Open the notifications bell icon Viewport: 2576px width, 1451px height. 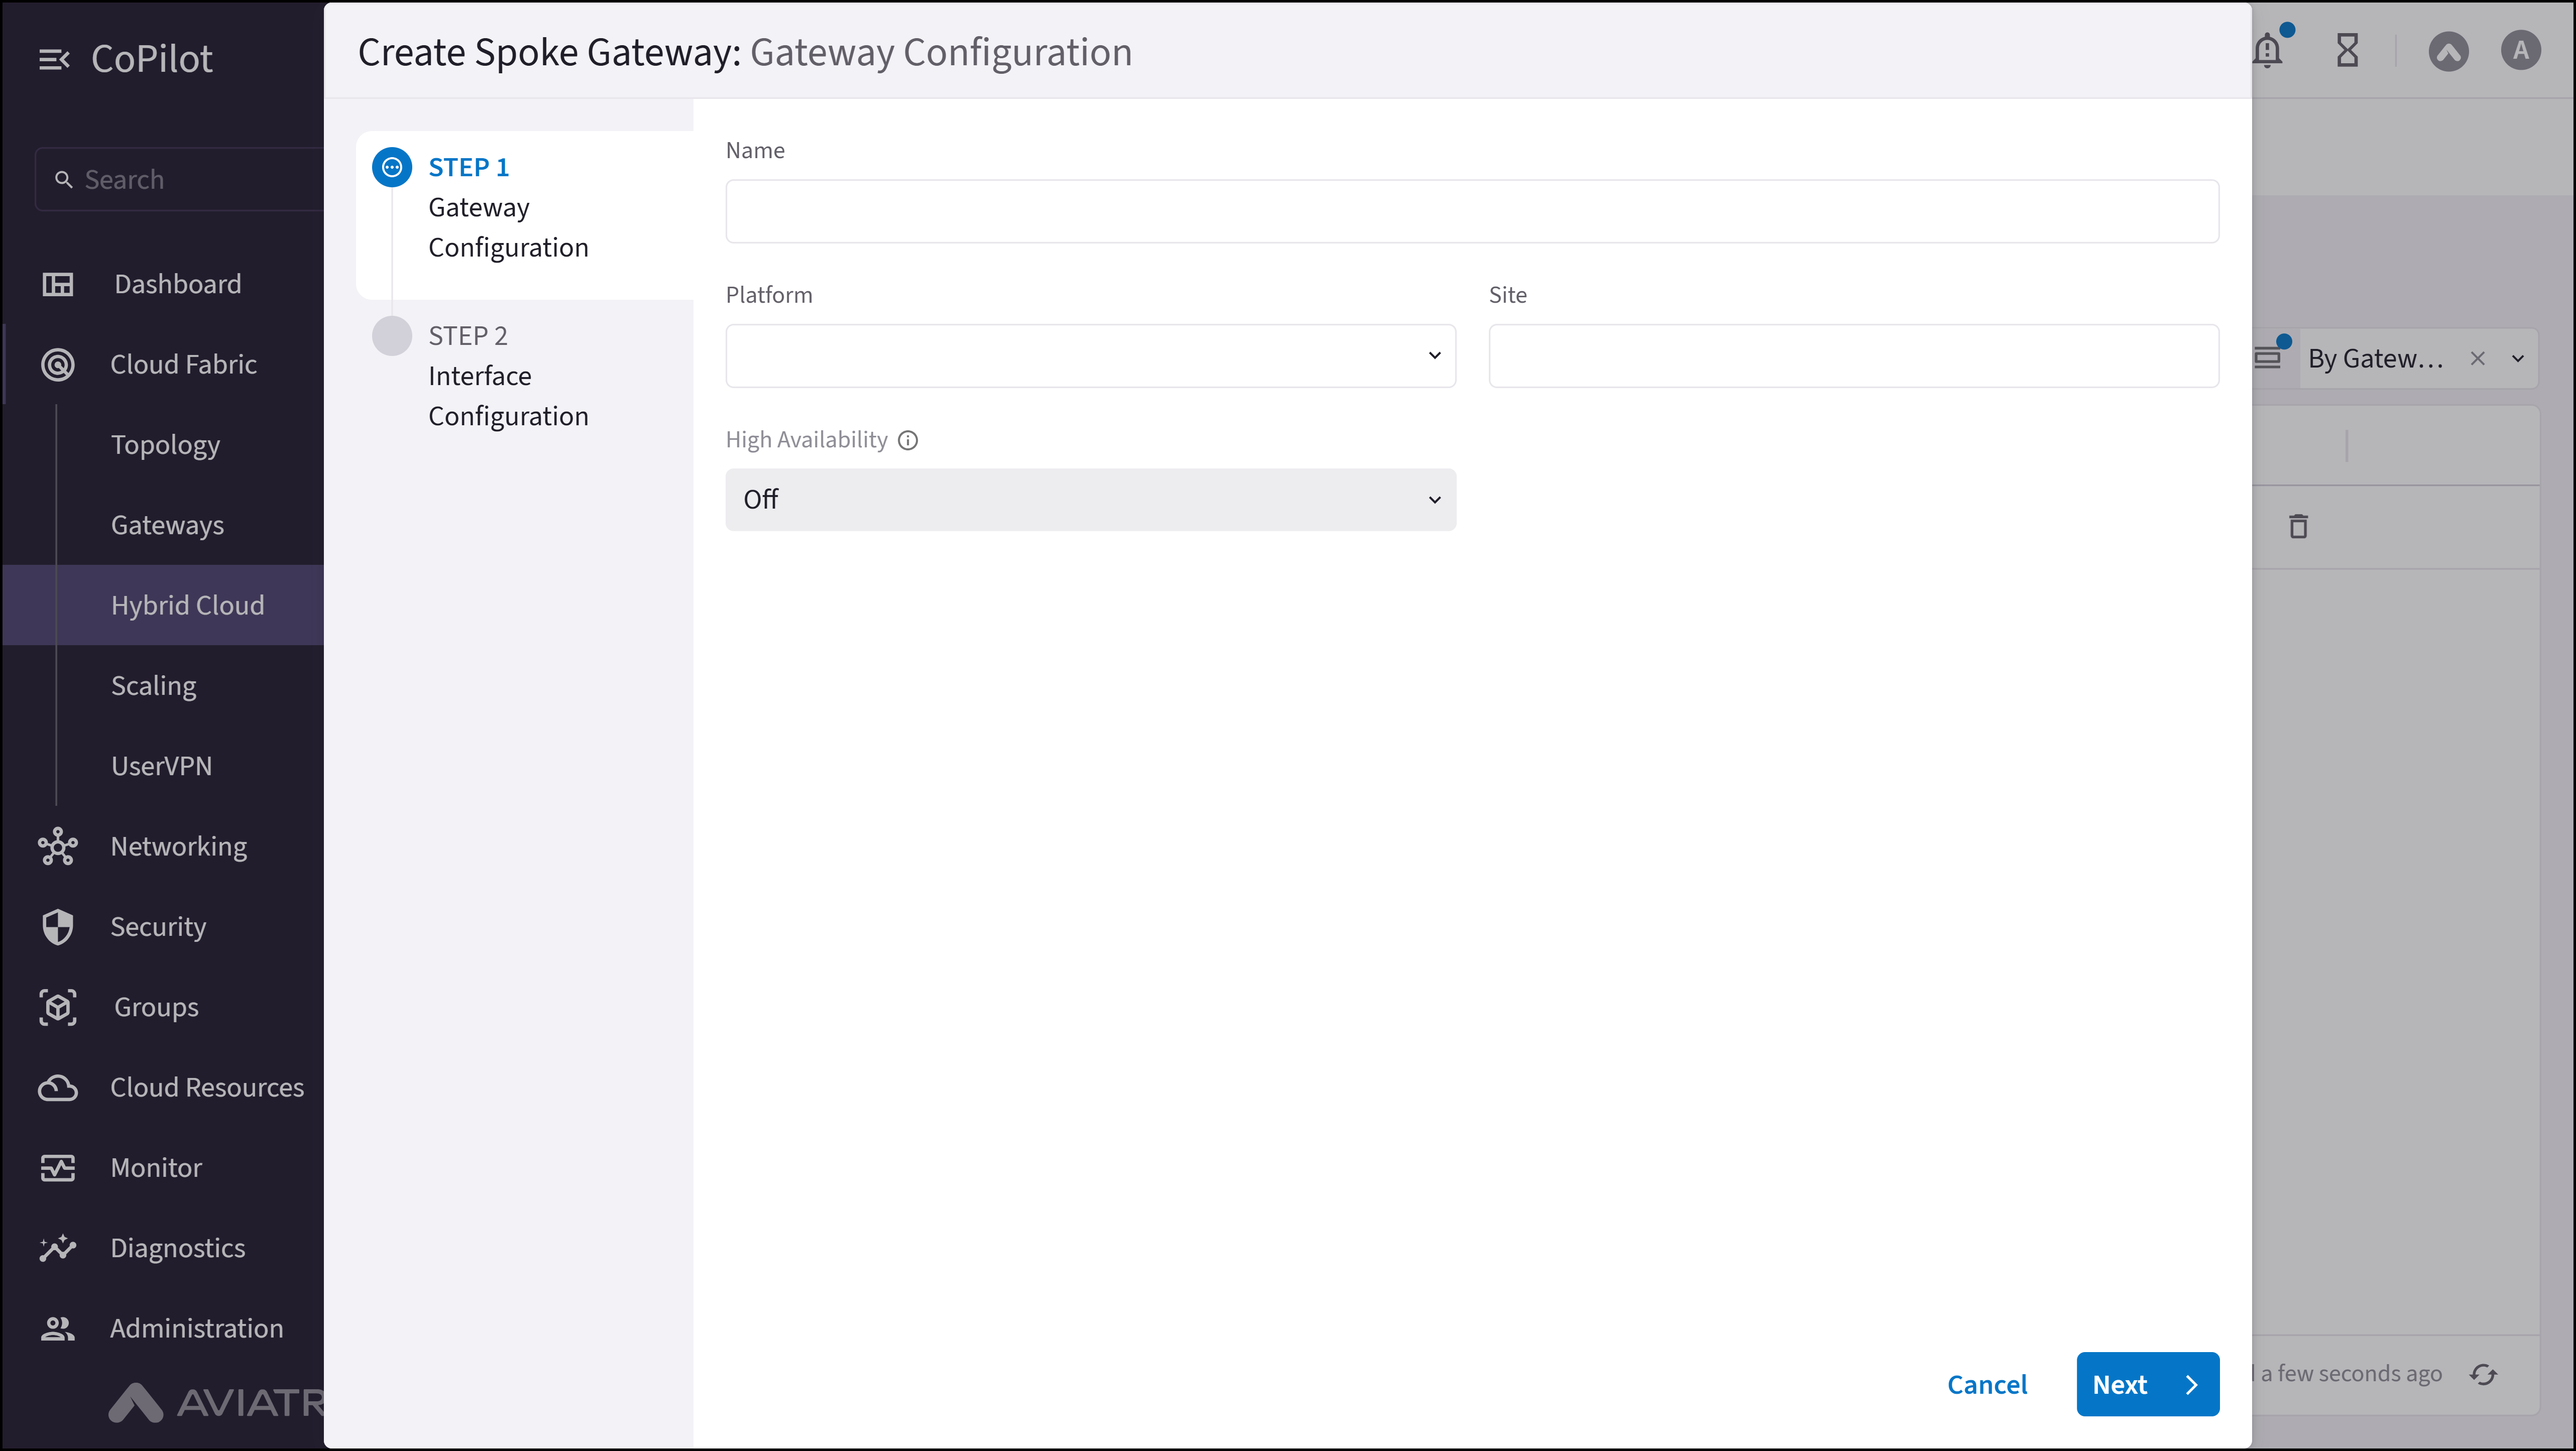pos(2268,51)
